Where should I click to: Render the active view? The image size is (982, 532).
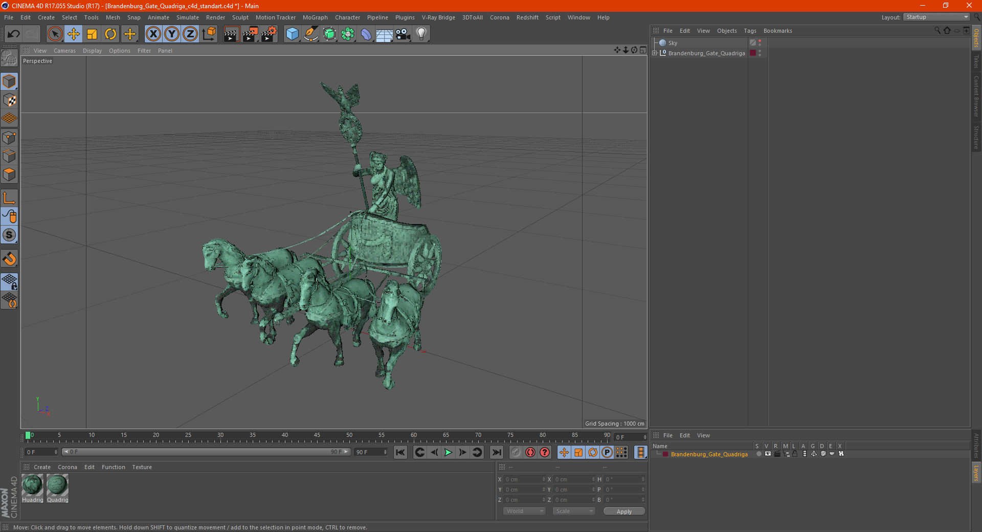231,34
